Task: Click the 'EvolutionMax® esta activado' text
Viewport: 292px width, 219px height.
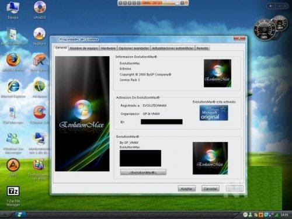Action: click(214, 102)
